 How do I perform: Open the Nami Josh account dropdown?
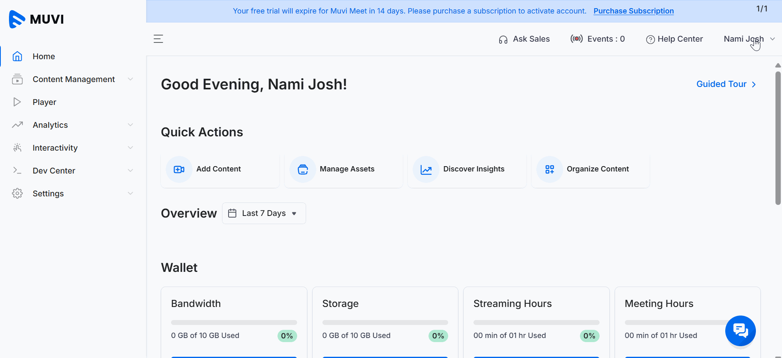click(749, 39)
